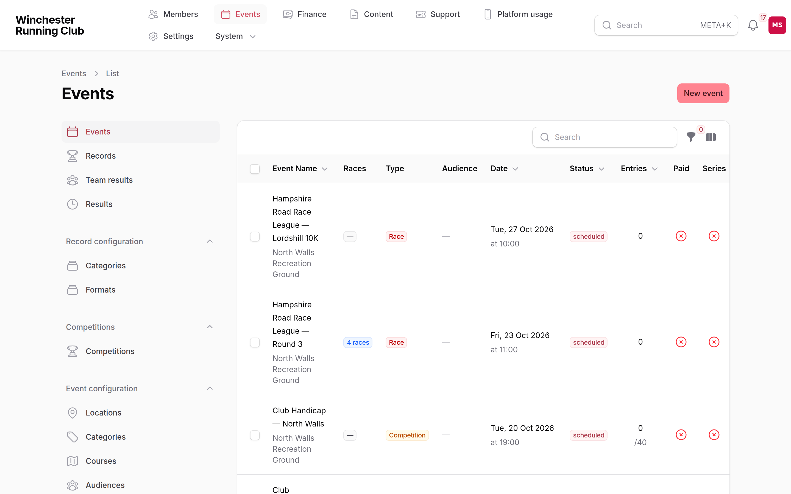Image resolution: width=791 pixels, height=494 pixels.
Task: Sort by Status column
Action: (x=587, y=169)
